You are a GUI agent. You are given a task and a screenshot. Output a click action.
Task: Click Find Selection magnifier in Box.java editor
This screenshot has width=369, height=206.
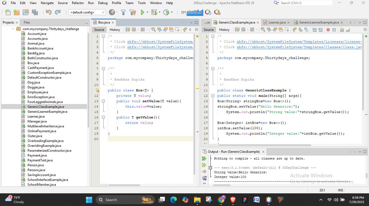click(x=153, y=30)
